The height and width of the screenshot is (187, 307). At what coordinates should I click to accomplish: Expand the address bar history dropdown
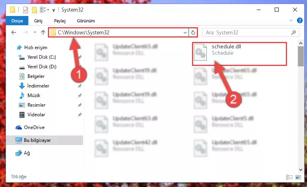[185, 32]
